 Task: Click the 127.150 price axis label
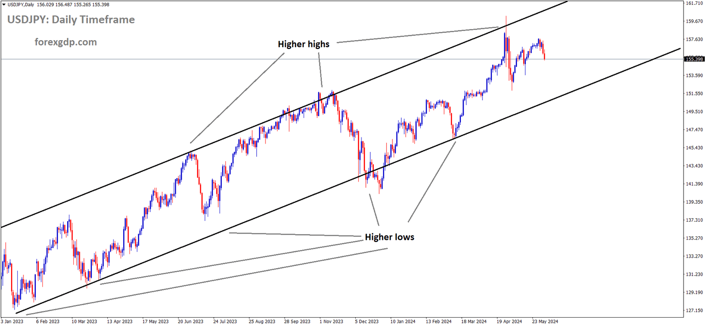694,311
